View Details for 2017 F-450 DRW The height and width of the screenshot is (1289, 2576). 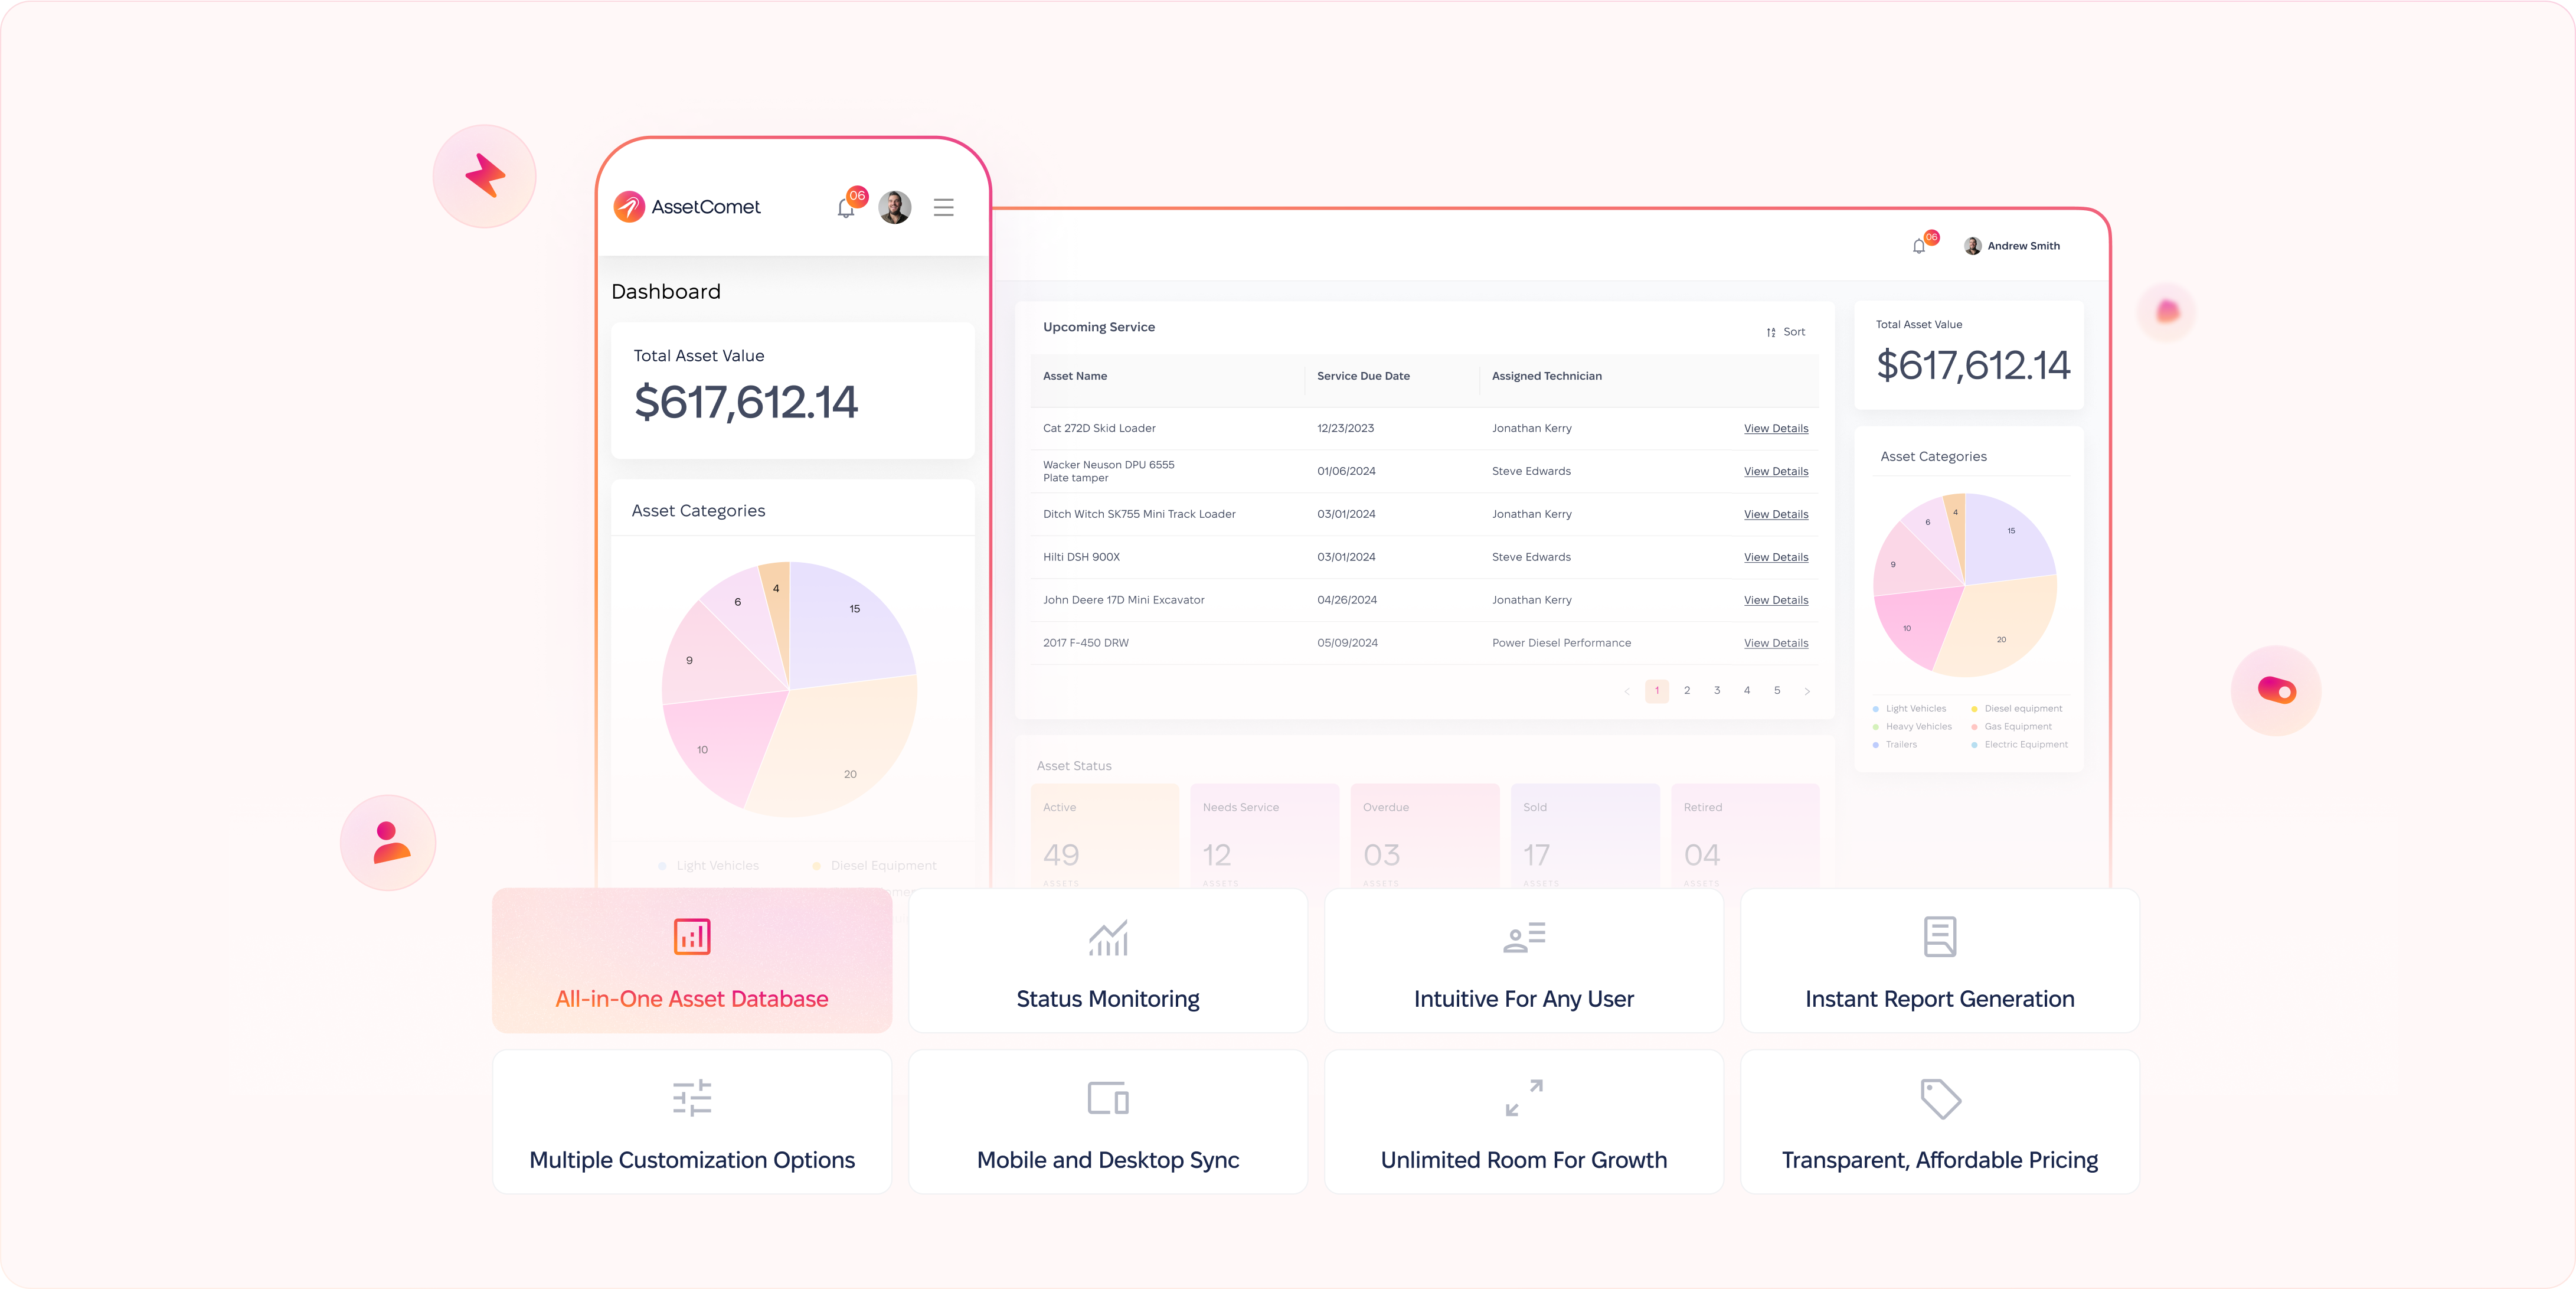click(x=1776, y=643)
